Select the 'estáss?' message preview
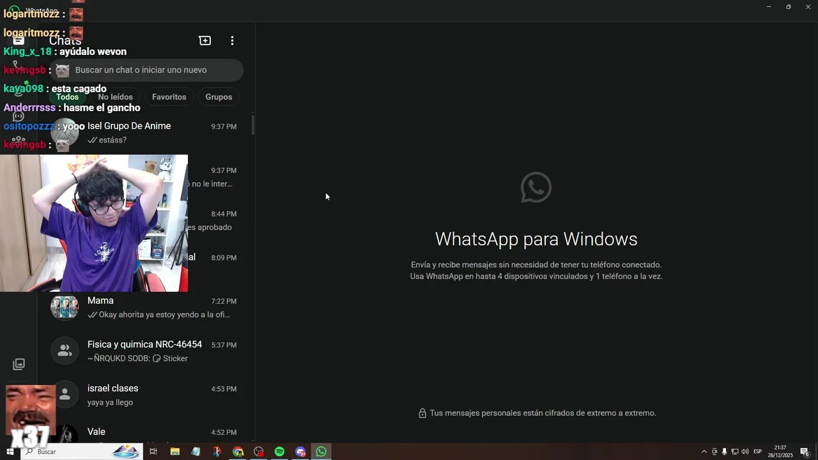This screenshot has height=460, width=818. coord(112,140)
